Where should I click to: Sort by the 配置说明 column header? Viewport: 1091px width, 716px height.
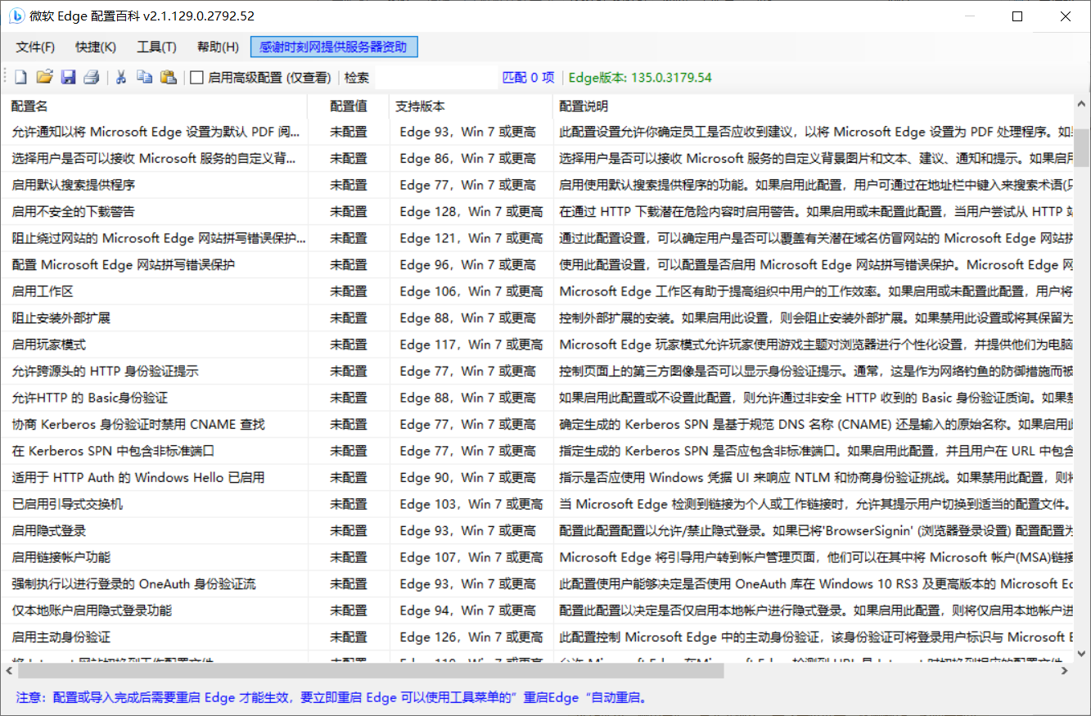[813, 106]
